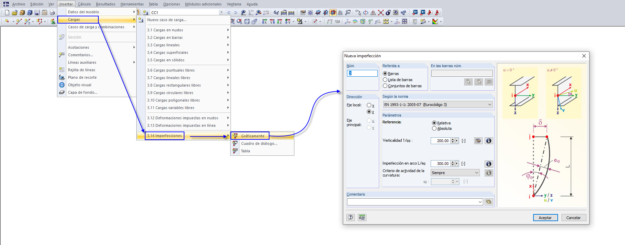Open the Comentario combo box arrow

(x=480, y=202)
